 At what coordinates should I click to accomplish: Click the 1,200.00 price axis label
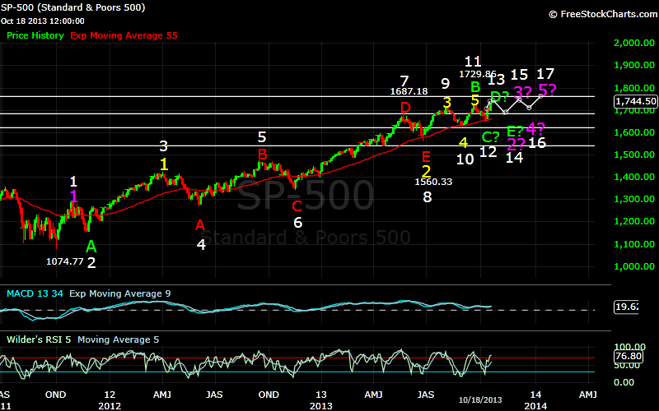(634, 221)
